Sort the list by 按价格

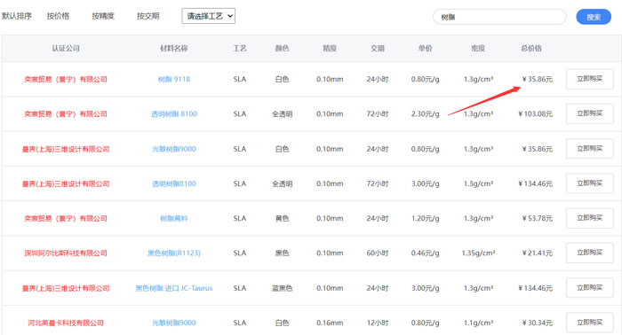[x=58, y=16]
